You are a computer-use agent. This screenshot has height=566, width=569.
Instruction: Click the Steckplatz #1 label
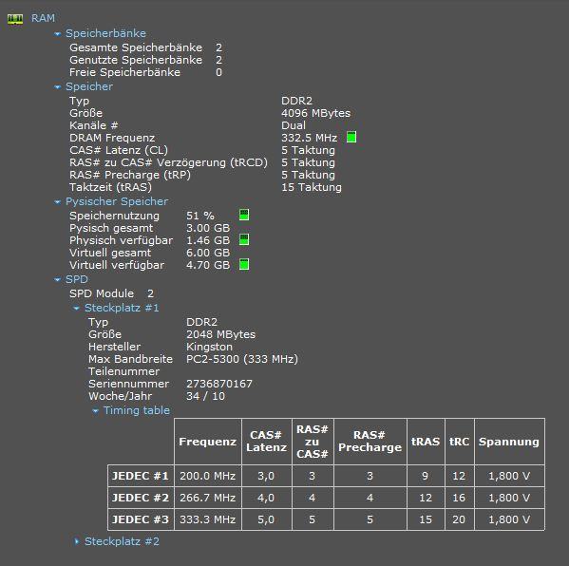coord(122,308)
